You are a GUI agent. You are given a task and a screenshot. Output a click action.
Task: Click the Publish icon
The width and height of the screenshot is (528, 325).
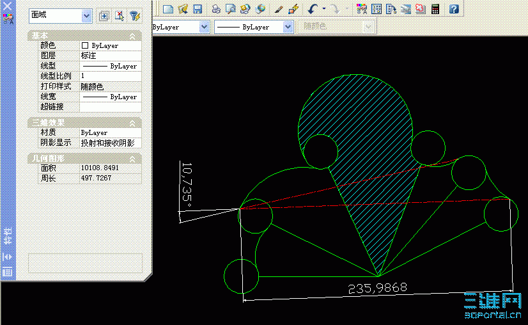245,9
